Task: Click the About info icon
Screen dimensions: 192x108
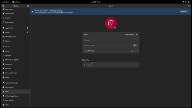Action: click(x=3, y=105)
